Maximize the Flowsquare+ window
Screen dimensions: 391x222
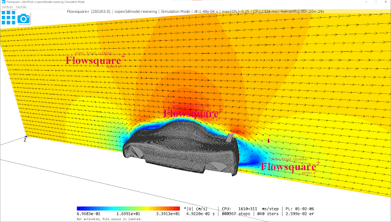[x=376, y=2]
